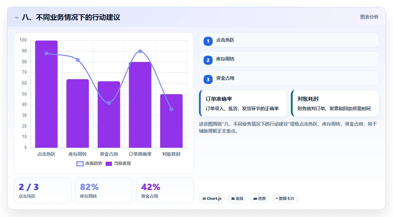The height and width of the screenshot is (217, 393).
Task: Click the 进度 tag
Action: pyautogui.click(x=259, y=198)
